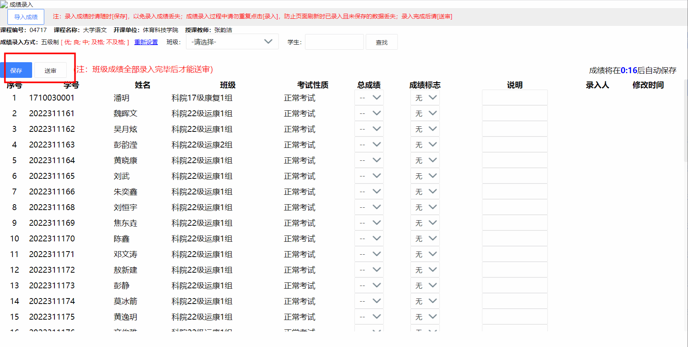
Task: Focus the 学生 search input field
Action: click(x=334, y=42)
